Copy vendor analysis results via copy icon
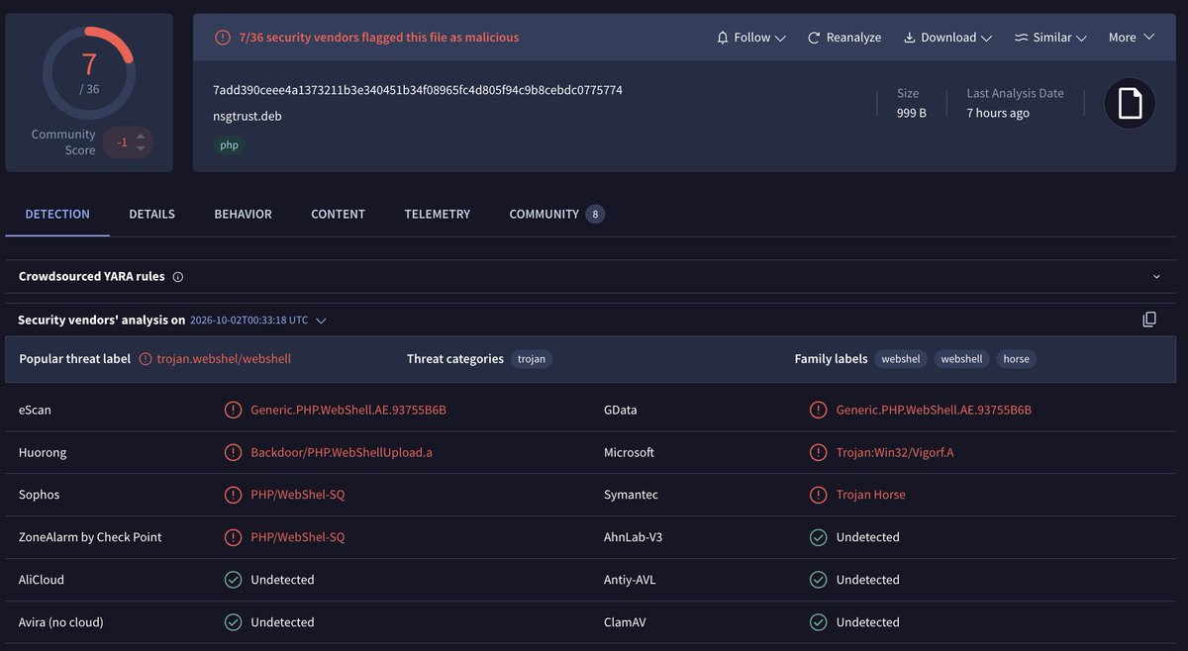1188x651 pixels. pyautogui.click(x=1149, y=320)
